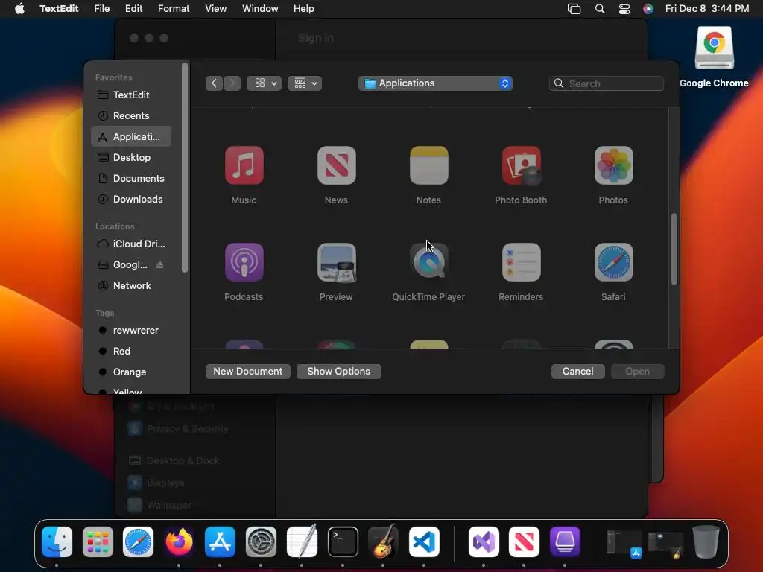
Task: Open the Apple menu
Action: point(19,9)
